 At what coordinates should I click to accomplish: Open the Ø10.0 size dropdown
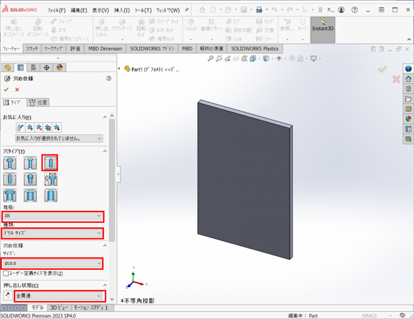point(53,263)
